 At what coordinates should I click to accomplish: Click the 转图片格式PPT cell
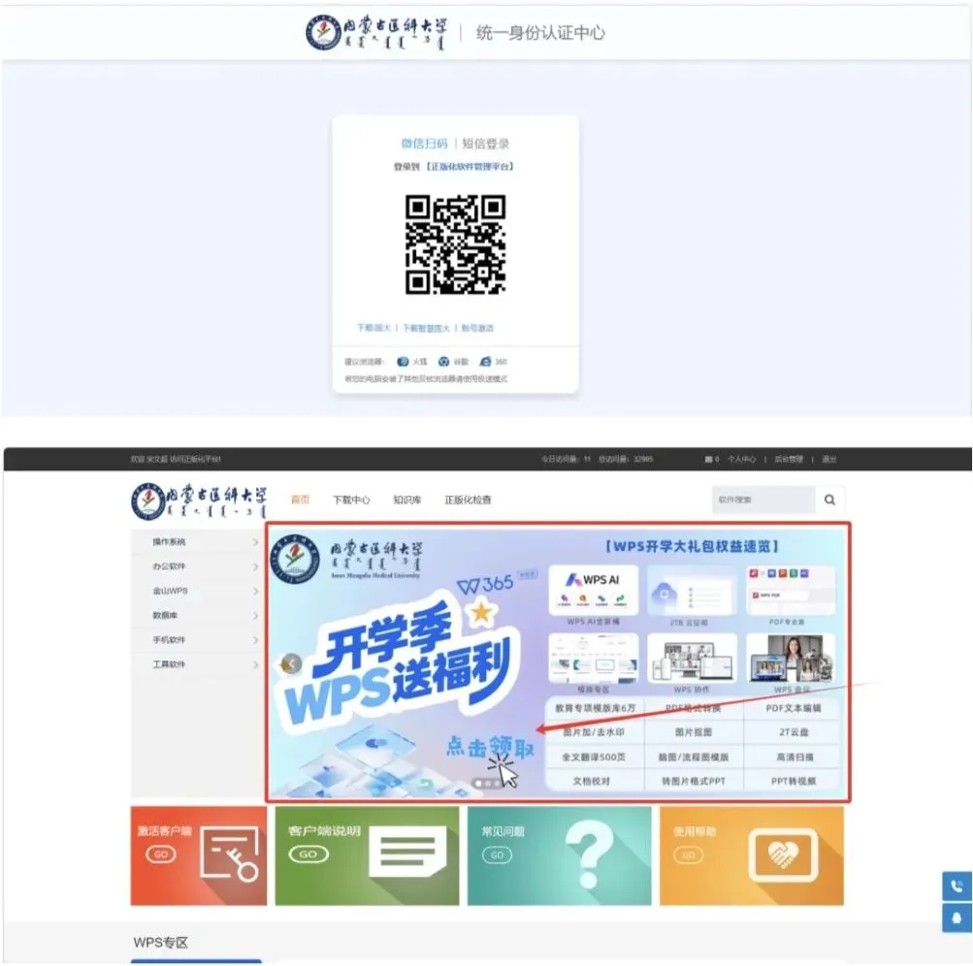coord(694,781)
